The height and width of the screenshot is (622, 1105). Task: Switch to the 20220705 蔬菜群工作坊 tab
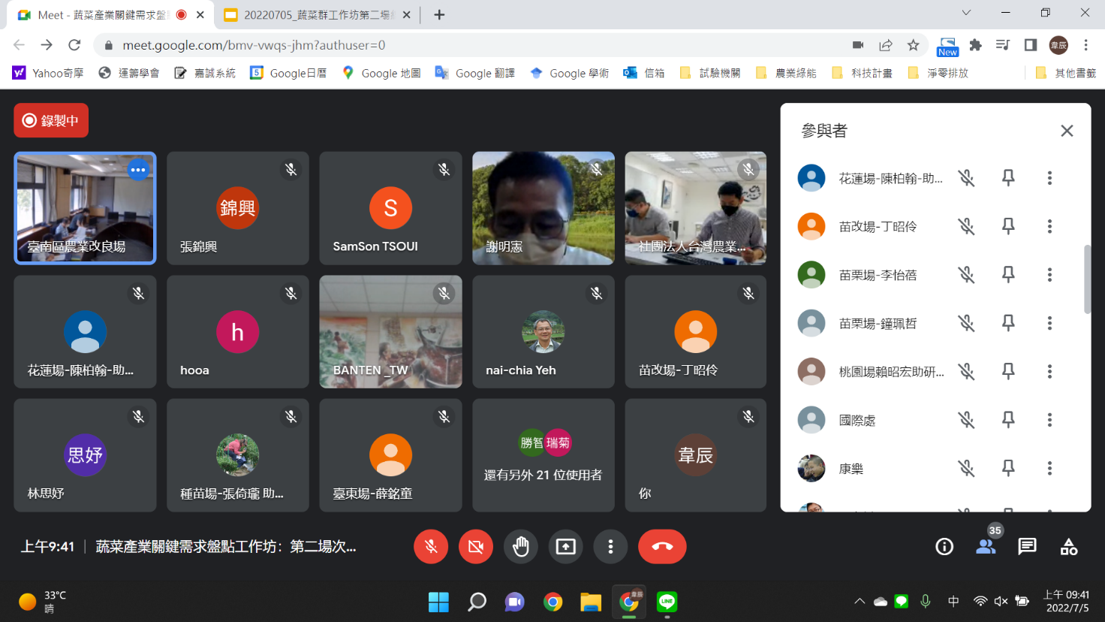[x=316, y=15]
